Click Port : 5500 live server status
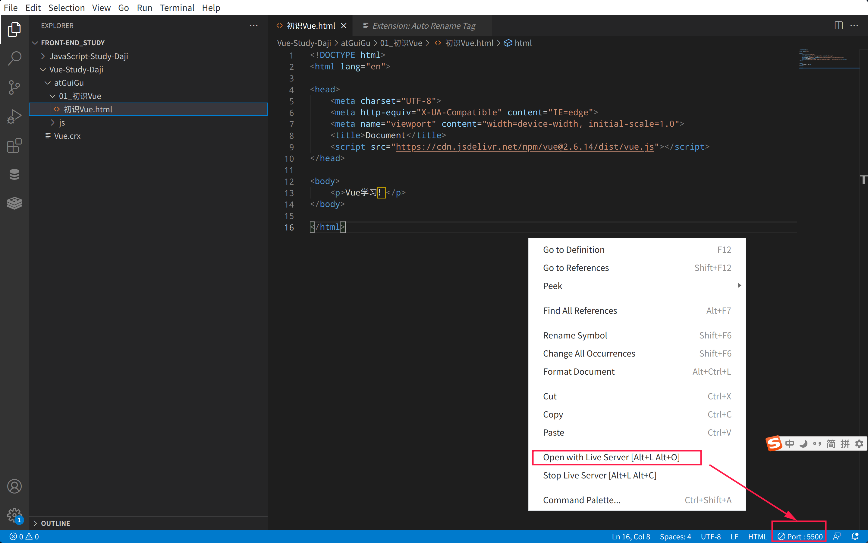 (x=800, y=537)
